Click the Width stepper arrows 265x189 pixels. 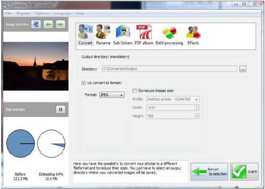[x=196, y=108]
